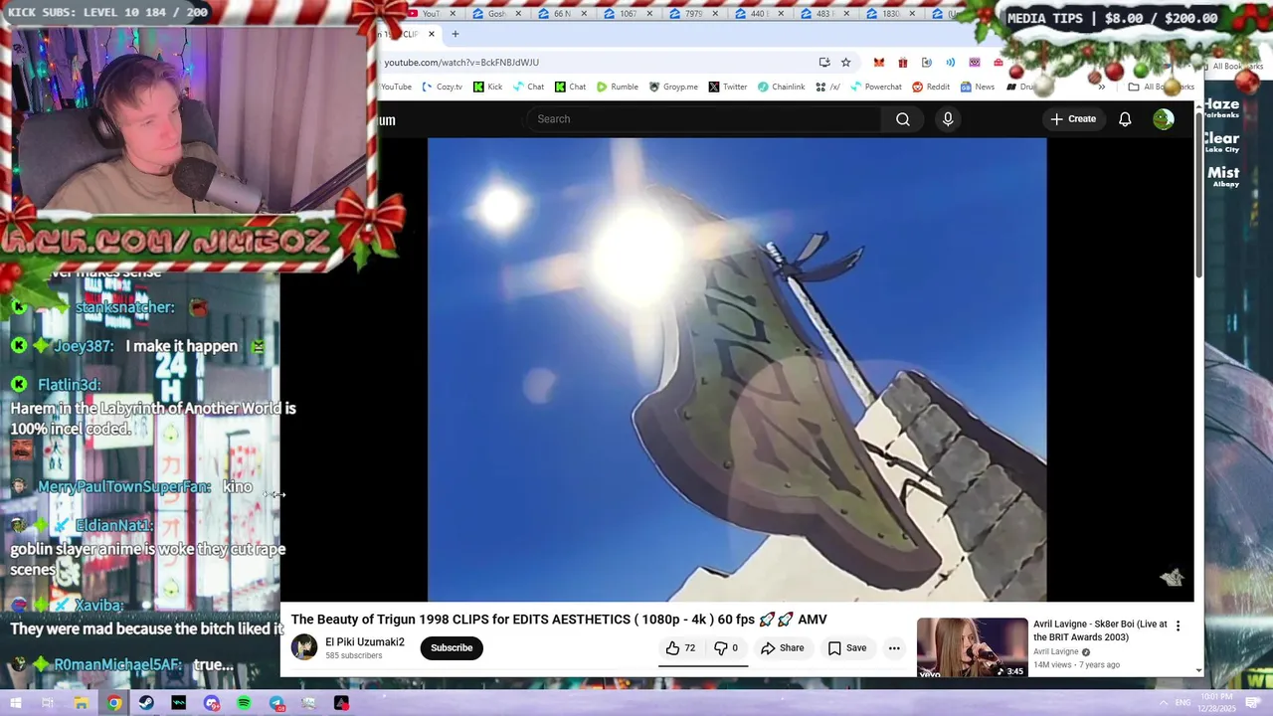
Task: Open the broadcast-waves extension icon
Action: tap(950, 62)
